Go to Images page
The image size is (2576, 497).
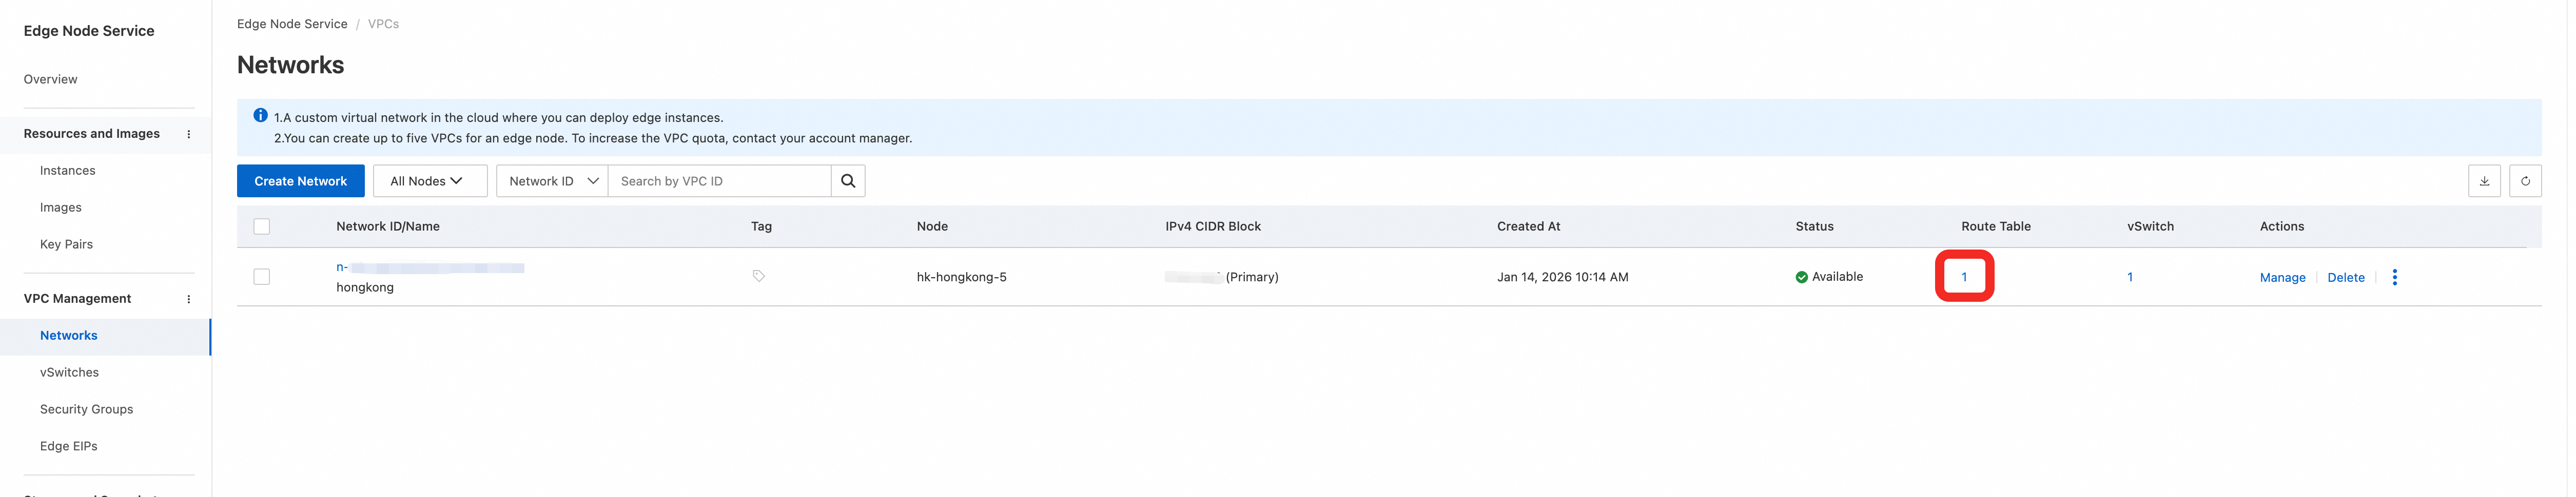(x=61, y=208)
